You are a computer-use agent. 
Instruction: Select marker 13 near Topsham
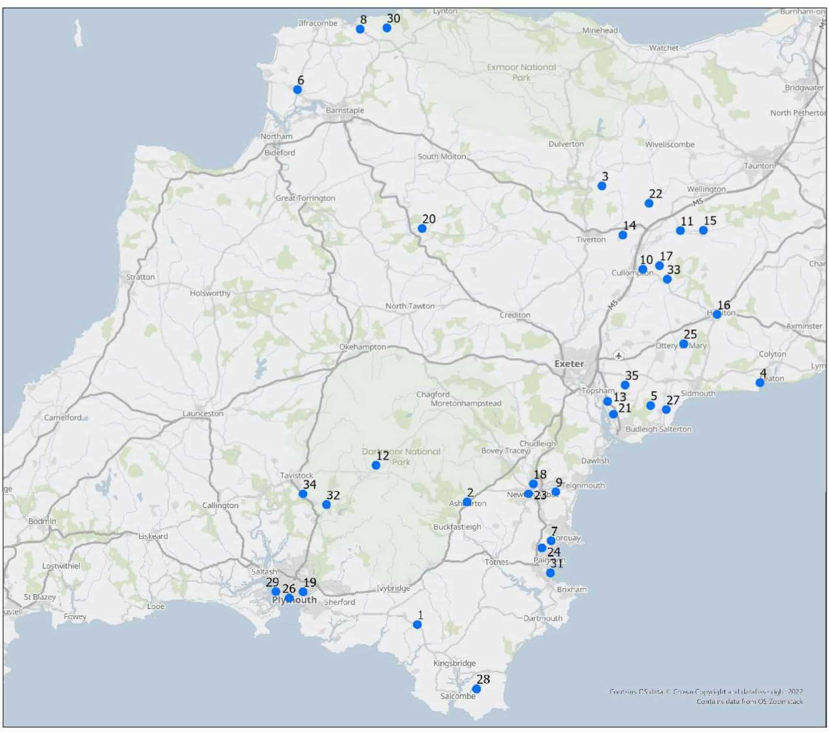pos(608,401)
